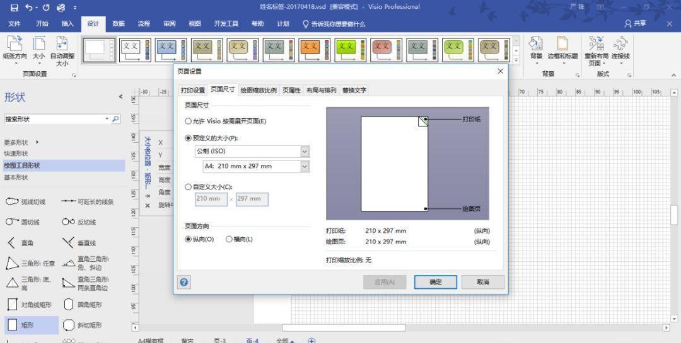The height and width of the screenshot is (343, 681).
Task: Click the blue help question icon
Action: tap(184, 282)
